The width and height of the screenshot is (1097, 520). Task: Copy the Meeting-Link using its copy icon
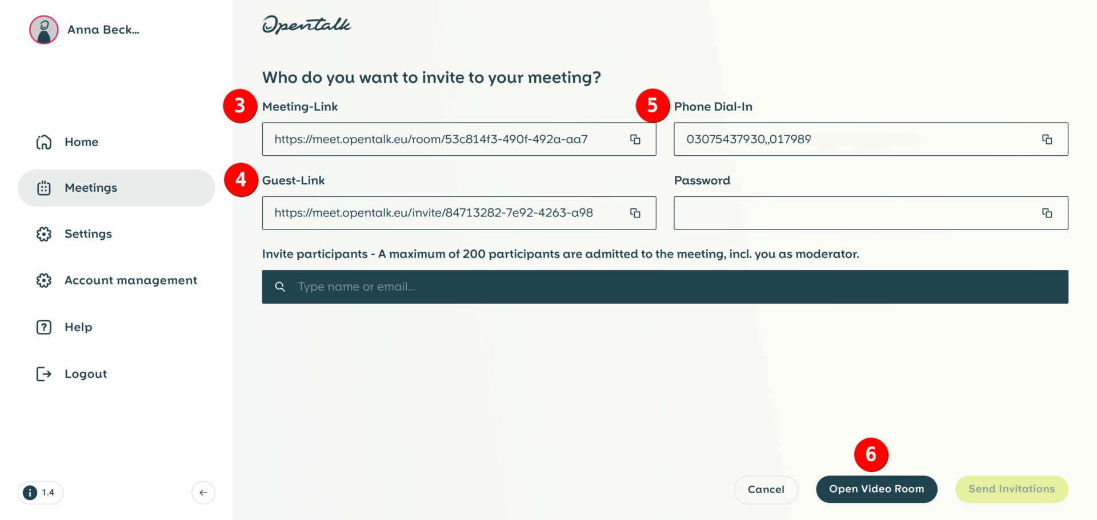[x=635, y=139]
